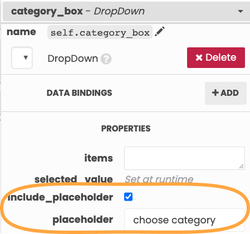
Task: Select the self.category_box name field
Action: [x=100, y=32]
